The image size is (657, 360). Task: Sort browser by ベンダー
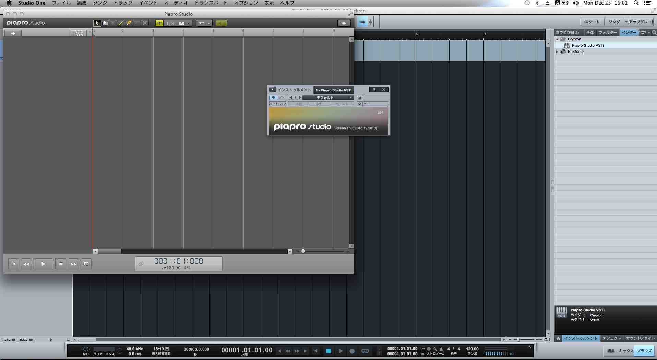pyautogui.click(x=629, y=33)
